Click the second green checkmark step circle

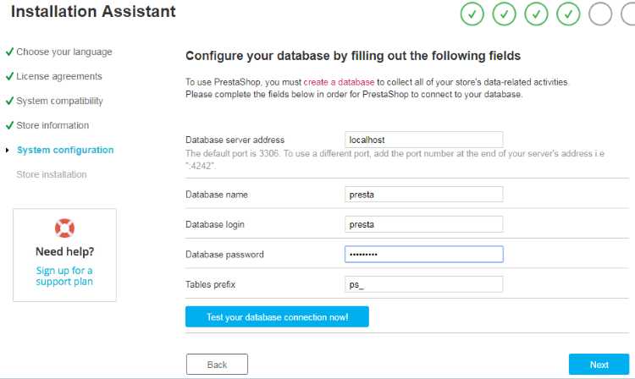tap(504, 14)
